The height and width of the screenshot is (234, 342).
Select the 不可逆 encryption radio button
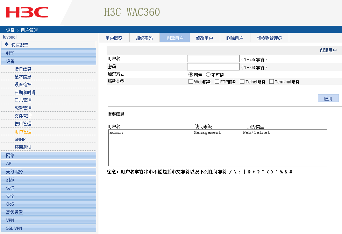208,75
